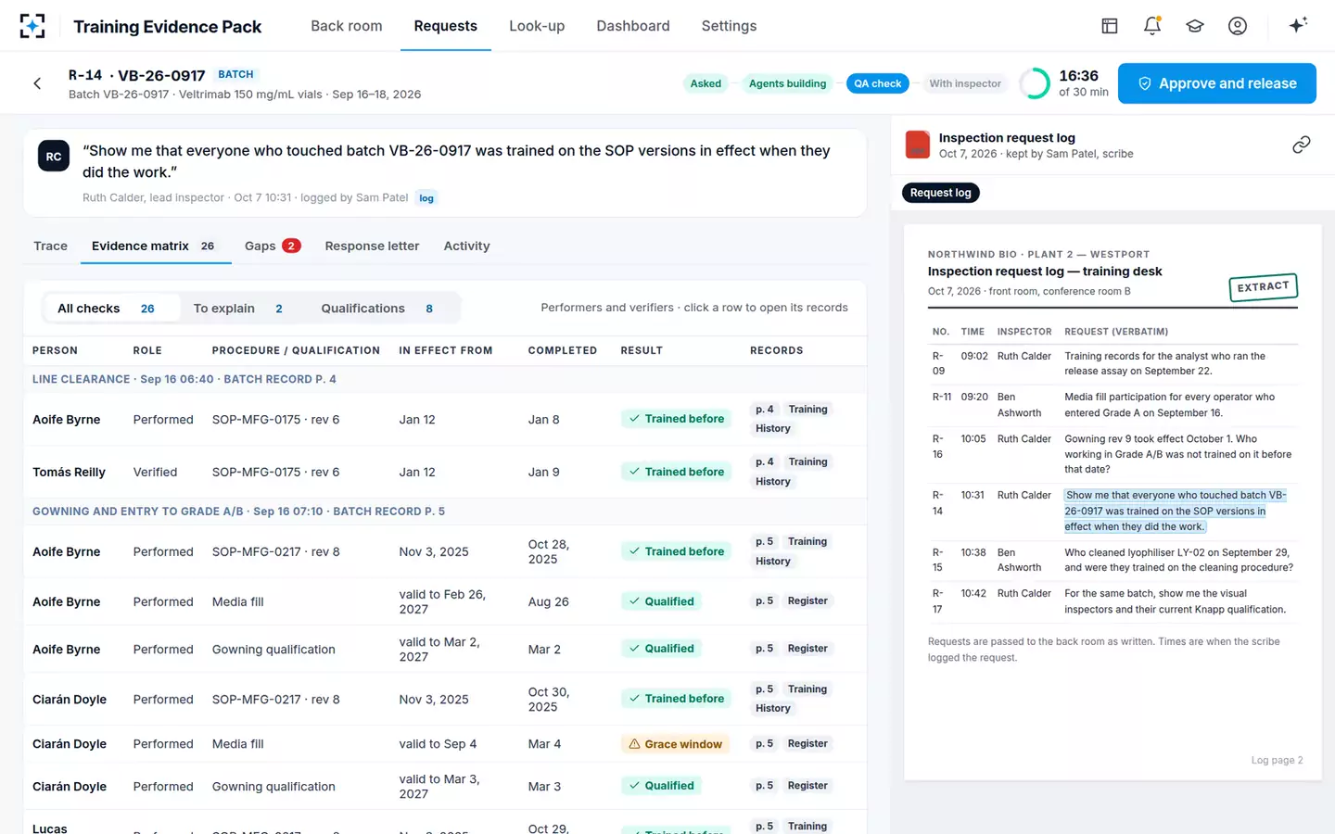Switch to the Evidence matrix tab
The height and width of the screenshot is (834, 1335).
tap(154, 246)
